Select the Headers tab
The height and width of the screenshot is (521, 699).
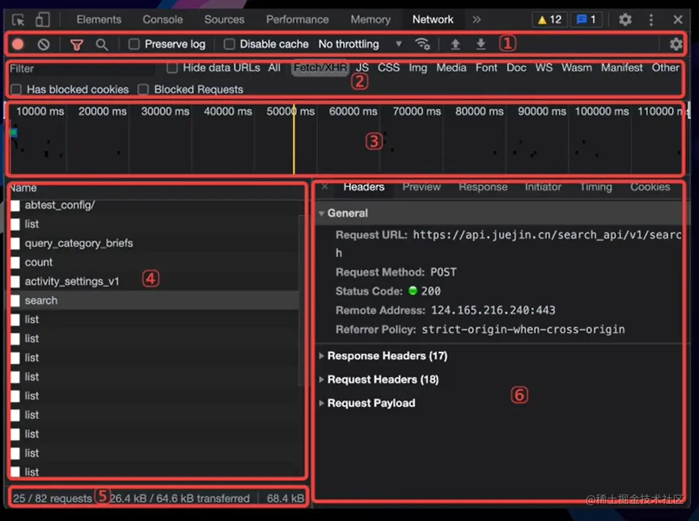click(x=364, y=187)
